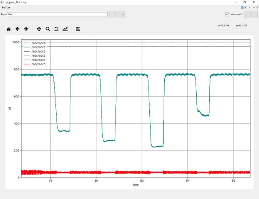Click the /adc/adc2 legend entry
Viewport: 259px width, 199px height.
pos(35,51)
